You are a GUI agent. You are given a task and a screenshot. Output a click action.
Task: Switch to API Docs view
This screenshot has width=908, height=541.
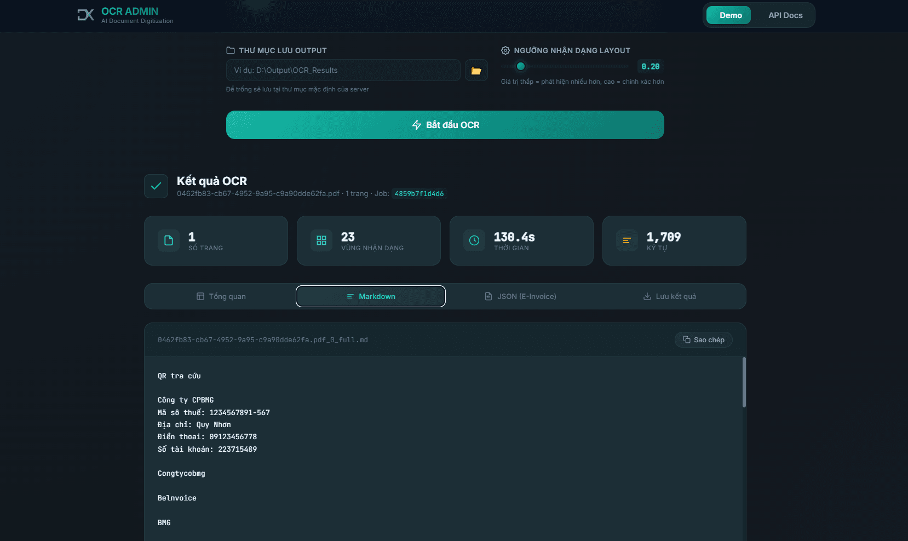pos(785,15)
